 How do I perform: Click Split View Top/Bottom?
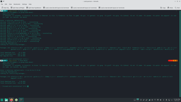(x=34, y=8)
